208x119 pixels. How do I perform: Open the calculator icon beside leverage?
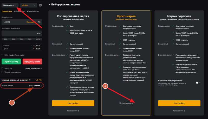click(40, 5)
